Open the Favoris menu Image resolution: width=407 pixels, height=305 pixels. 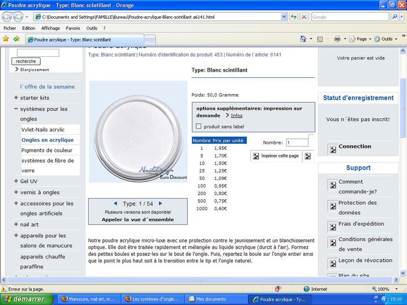point(73,28)
